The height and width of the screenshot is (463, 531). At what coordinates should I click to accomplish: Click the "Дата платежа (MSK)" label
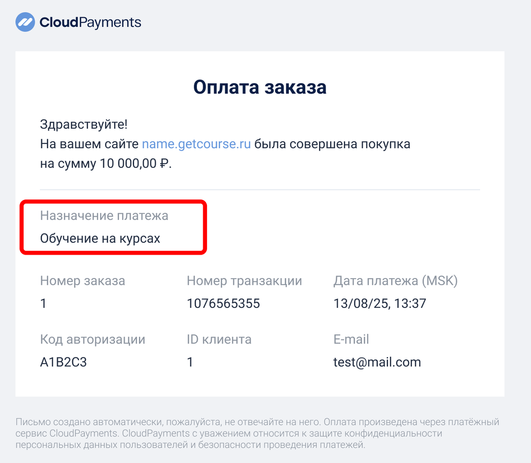[396, 281]
